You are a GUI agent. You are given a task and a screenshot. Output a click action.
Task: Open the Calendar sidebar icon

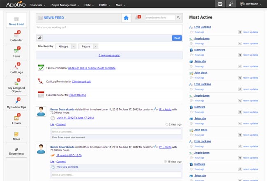click(x=16, y=36)
